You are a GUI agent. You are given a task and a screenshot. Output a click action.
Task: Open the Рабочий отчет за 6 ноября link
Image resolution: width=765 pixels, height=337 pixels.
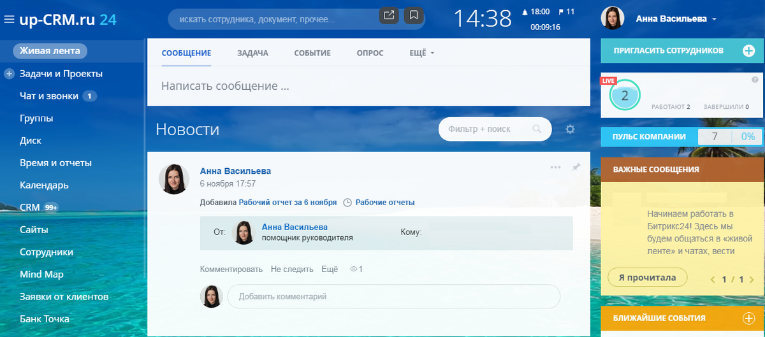click(x=288, y=203)
